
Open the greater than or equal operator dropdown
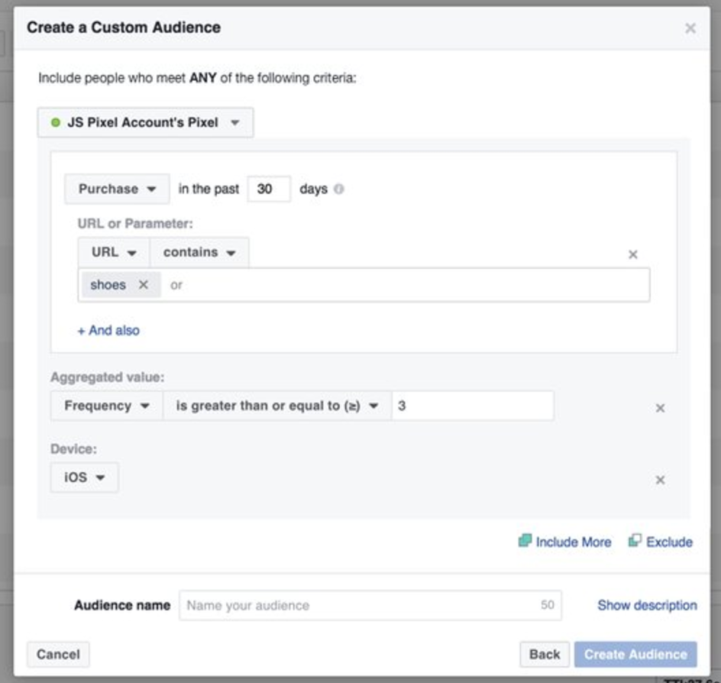point(276,406)
